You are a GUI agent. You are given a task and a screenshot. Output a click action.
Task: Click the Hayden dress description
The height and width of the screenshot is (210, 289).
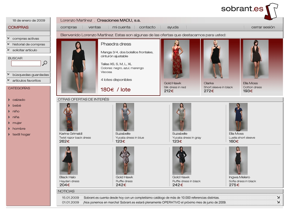click(x=69, y=181)
